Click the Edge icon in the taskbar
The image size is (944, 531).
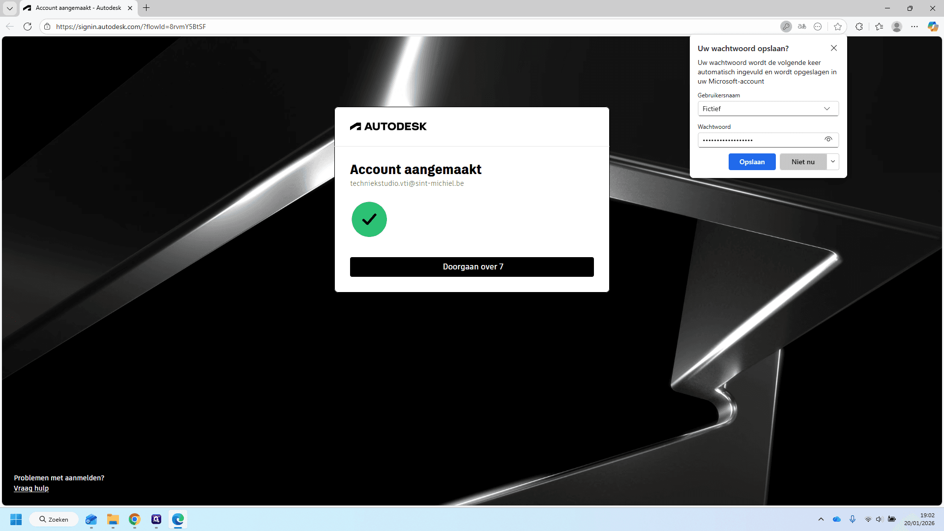tap(178, 519)
